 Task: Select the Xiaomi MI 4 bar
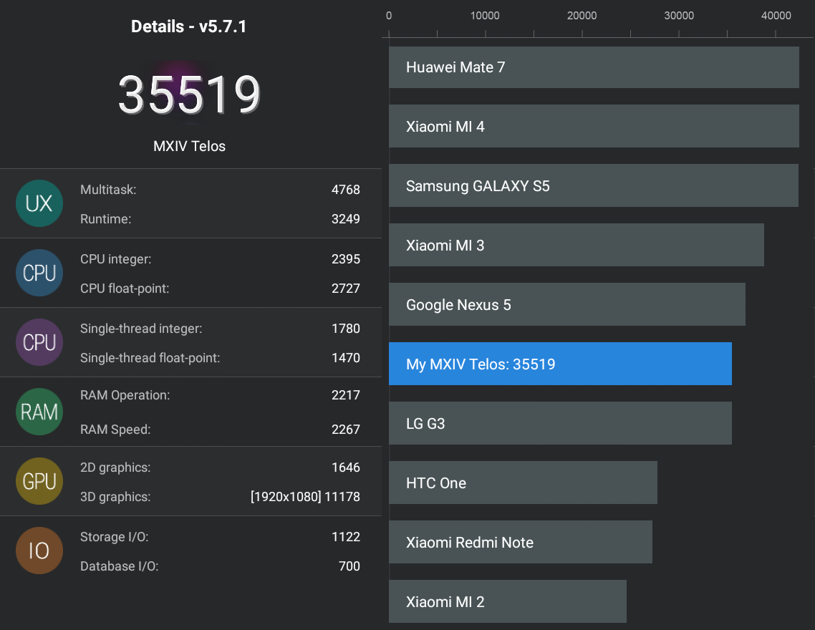click(594, 126)
